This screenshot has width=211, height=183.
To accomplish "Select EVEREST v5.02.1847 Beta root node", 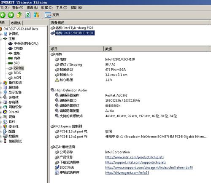I will [x=21, y=29].
